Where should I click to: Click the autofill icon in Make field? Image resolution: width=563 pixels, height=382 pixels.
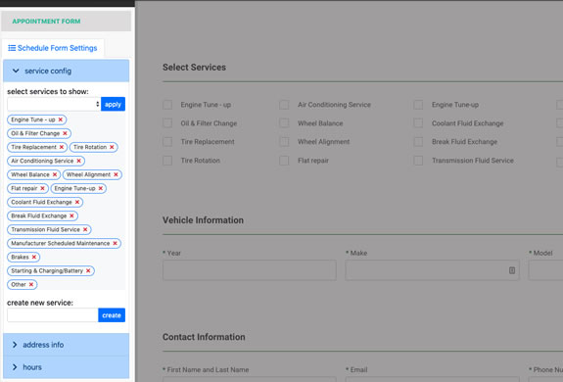(x=512, y=270)
